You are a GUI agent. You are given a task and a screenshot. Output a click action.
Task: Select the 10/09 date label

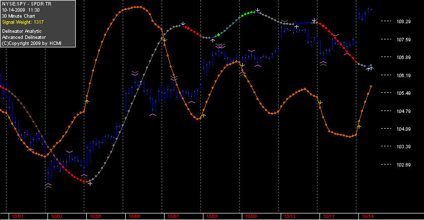click(x=251, y=216)
